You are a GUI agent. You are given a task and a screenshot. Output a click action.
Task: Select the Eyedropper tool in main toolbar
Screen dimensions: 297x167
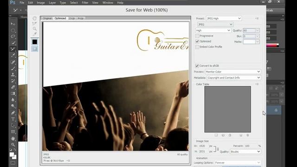coord(13,55)
